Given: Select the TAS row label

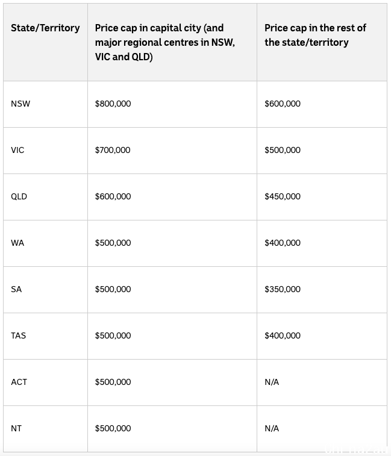Looking at the screenshot, I should point(18,336).
